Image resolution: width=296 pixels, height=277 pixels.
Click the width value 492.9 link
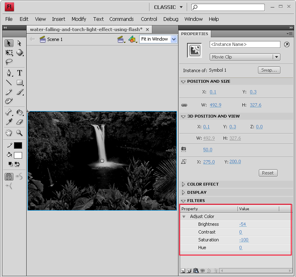tap(215, 105)
